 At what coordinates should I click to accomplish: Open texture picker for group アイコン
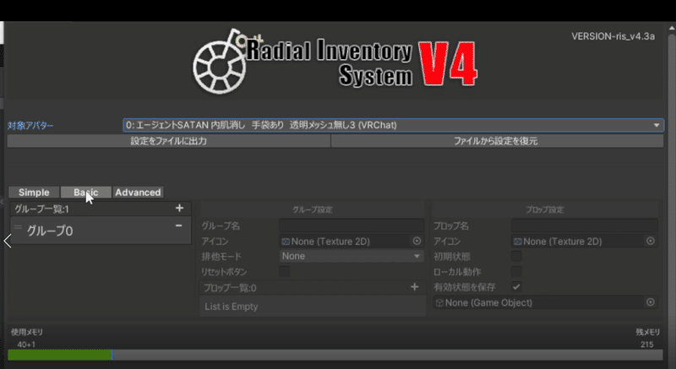coord(417,241)
